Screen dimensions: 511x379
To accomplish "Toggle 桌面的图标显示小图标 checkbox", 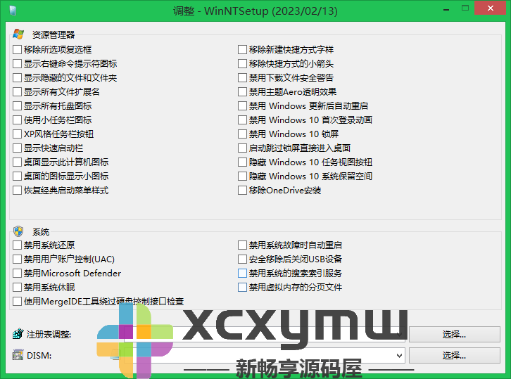I will pos(17,176).
